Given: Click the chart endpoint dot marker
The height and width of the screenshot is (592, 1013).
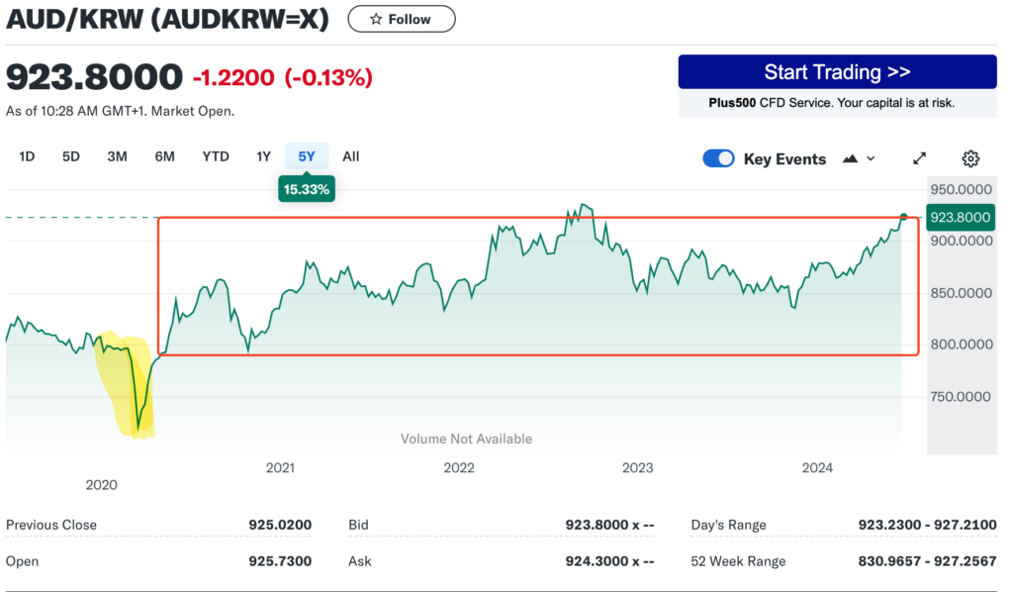Looking at the screenshot, I should pyautogui.click(x=903, y=216).
